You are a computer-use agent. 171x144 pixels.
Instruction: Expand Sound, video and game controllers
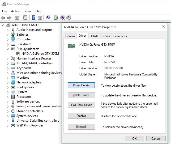coord(8,107)
